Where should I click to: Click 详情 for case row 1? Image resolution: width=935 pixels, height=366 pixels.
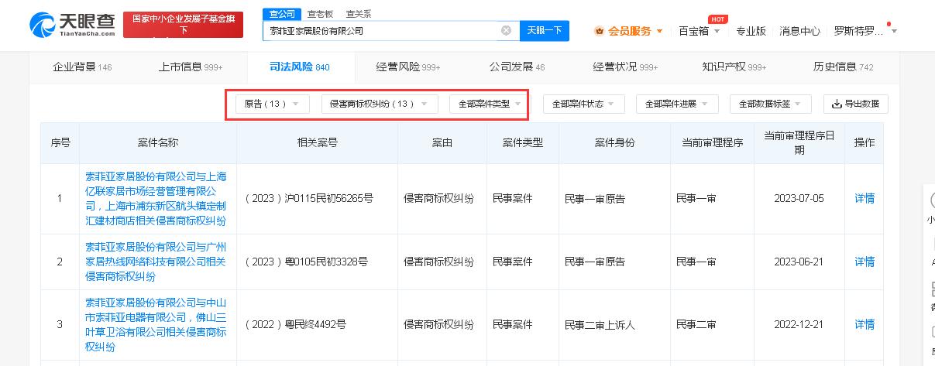click(865, 199)
